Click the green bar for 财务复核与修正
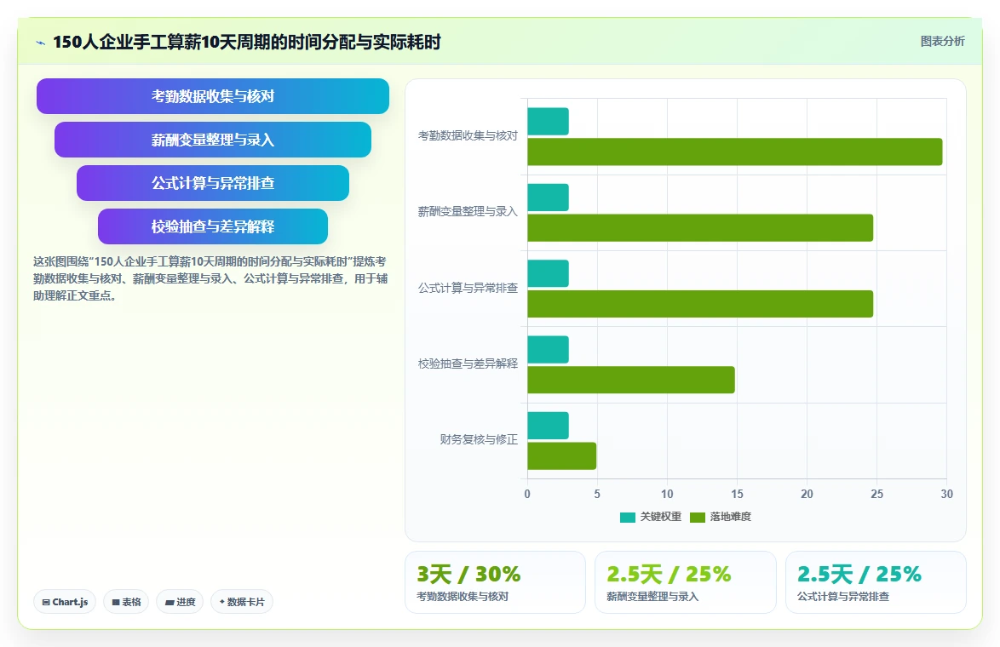Viewport: 1000px width, 647px height. pos(562,455)
